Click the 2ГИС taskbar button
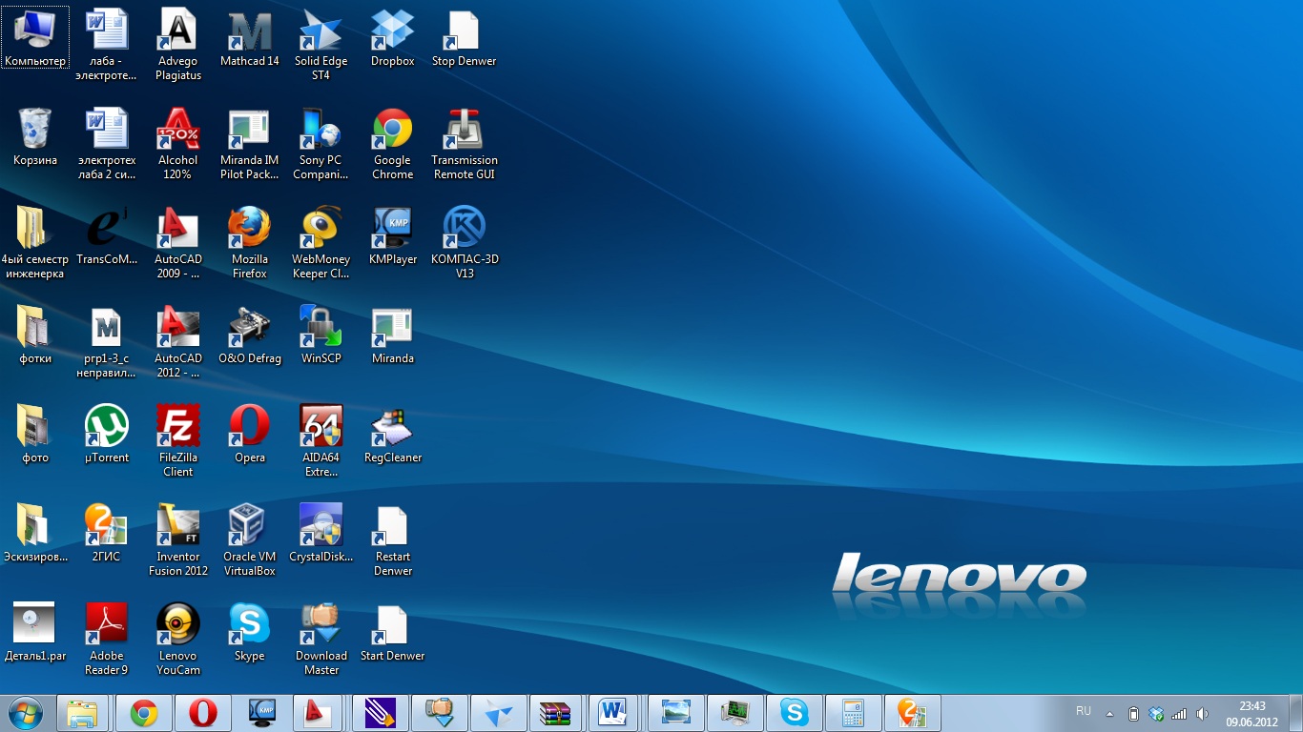The width and height of the screenshot is (1303, 732). point(912,713)
